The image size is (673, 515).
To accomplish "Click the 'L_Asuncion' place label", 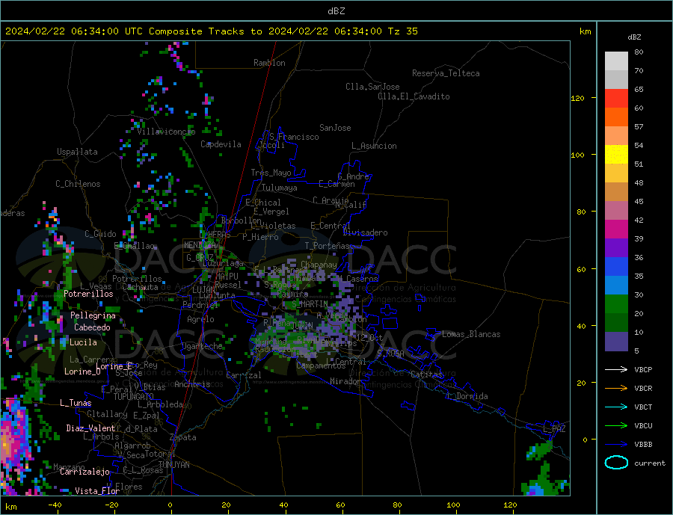I will click(x=374, y=146).
